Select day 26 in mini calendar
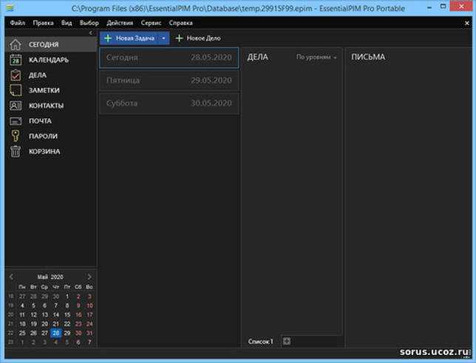The width and height of the screenshot is (476, 363). pyautogui.click(x=33, y=333)
